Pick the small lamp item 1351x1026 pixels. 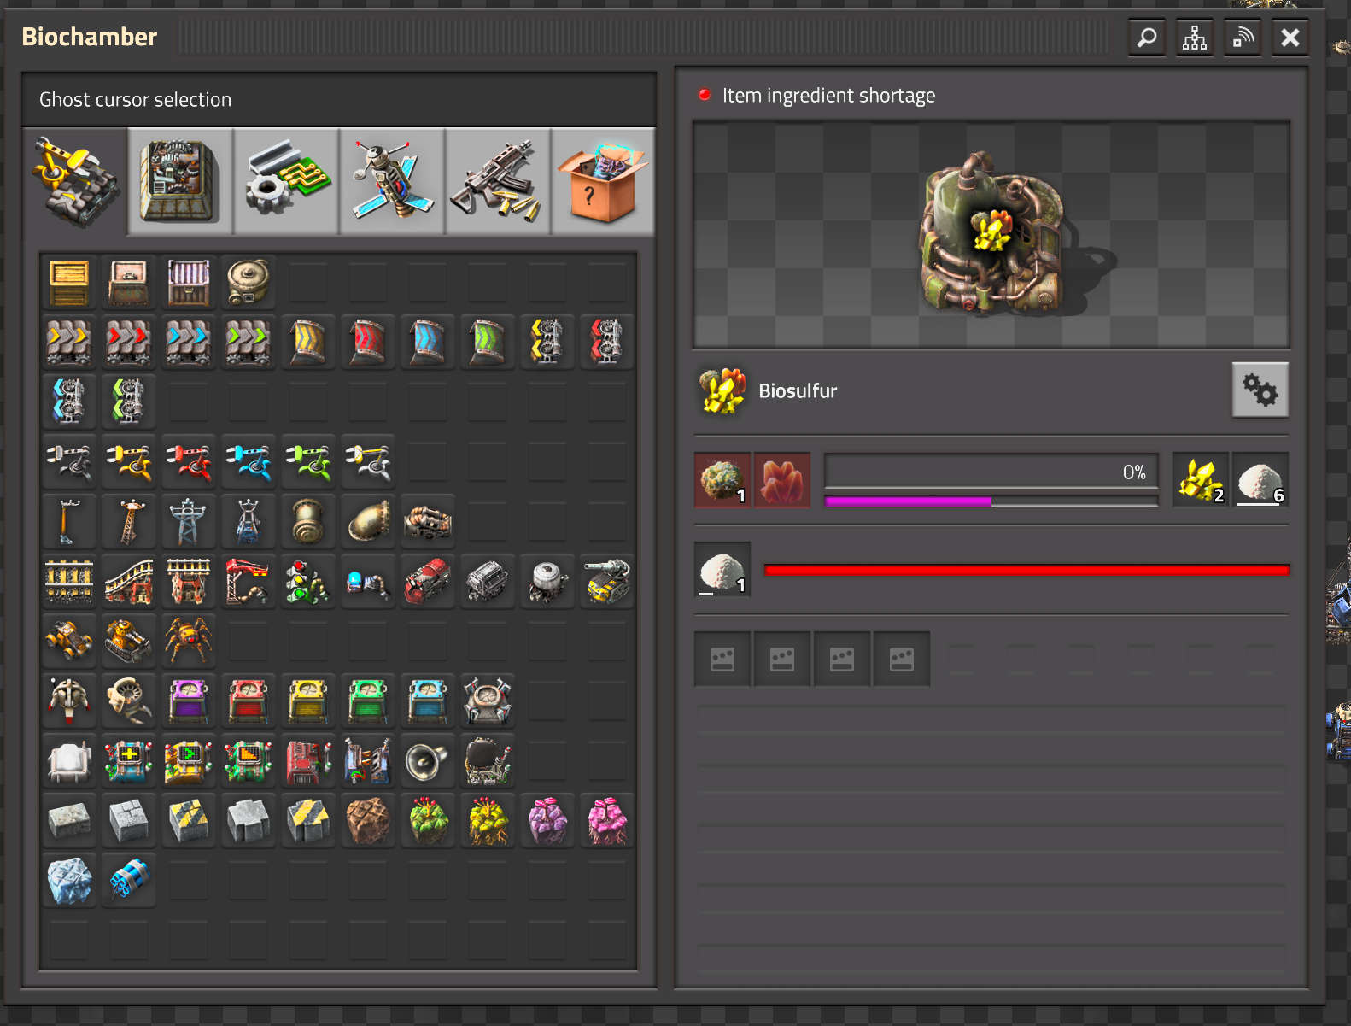coord(69,761)
